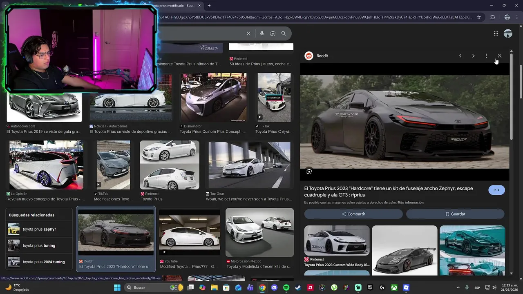Open clock and date 12:33 a. m.
Screen dimensions: 523x294
(508, 287)
